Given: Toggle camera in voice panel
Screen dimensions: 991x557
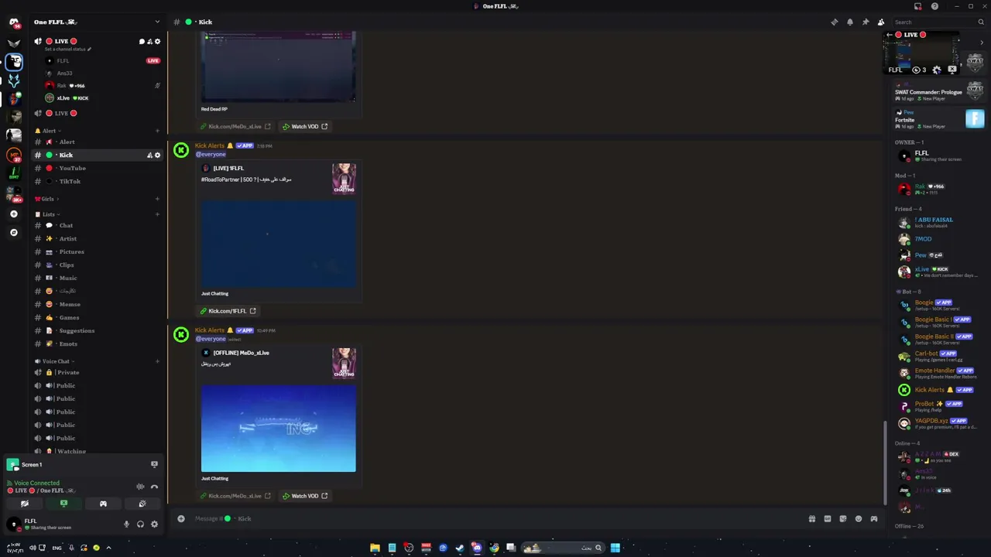Looking at the screenshot, I should (25, 504).
